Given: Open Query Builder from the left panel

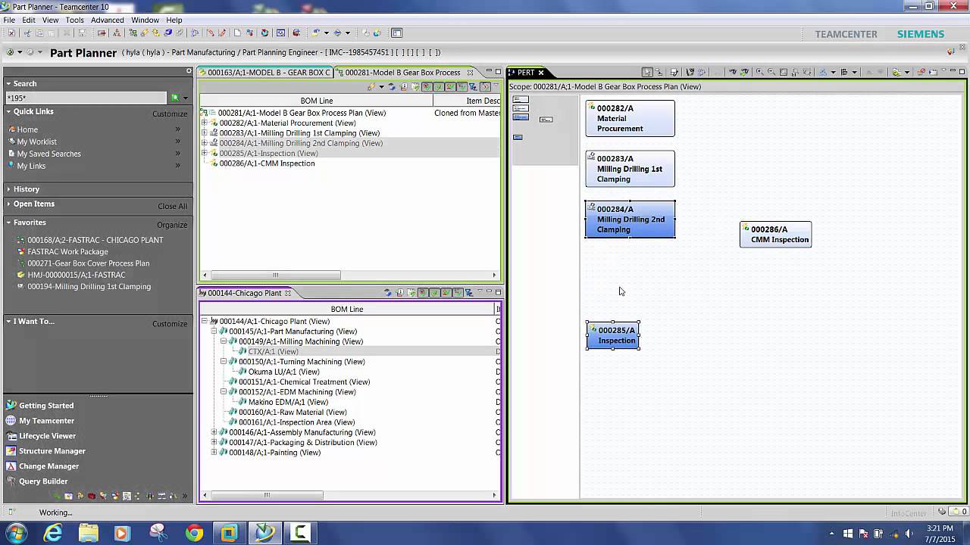Looking at the screenshot, I should [45, 481].
